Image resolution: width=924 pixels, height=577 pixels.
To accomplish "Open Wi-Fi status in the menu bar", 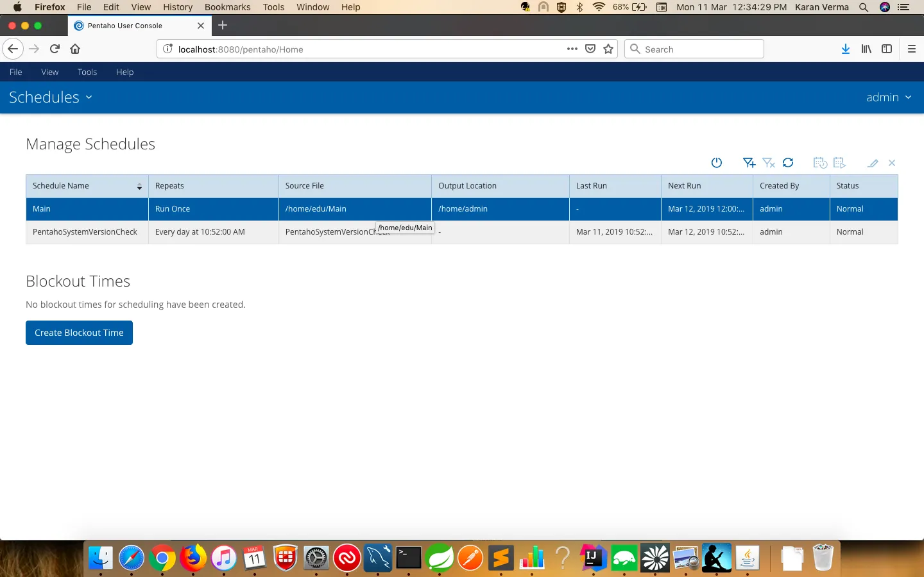I will click(x=599, y=7).
